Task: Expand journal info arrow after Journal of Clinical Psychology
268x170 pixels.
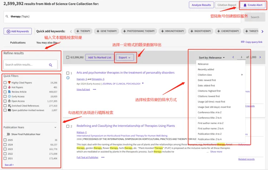Action: tap(143, 84)
